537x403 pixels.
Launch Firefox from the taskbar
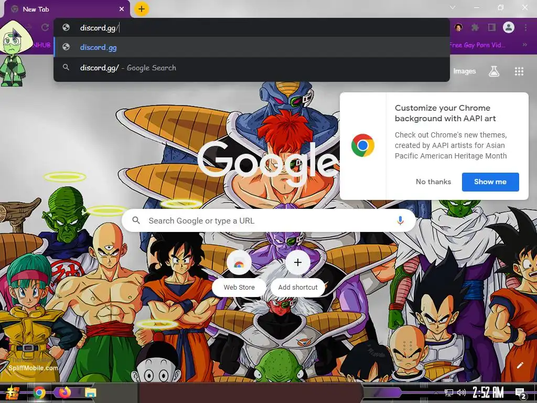click(65, 392)
